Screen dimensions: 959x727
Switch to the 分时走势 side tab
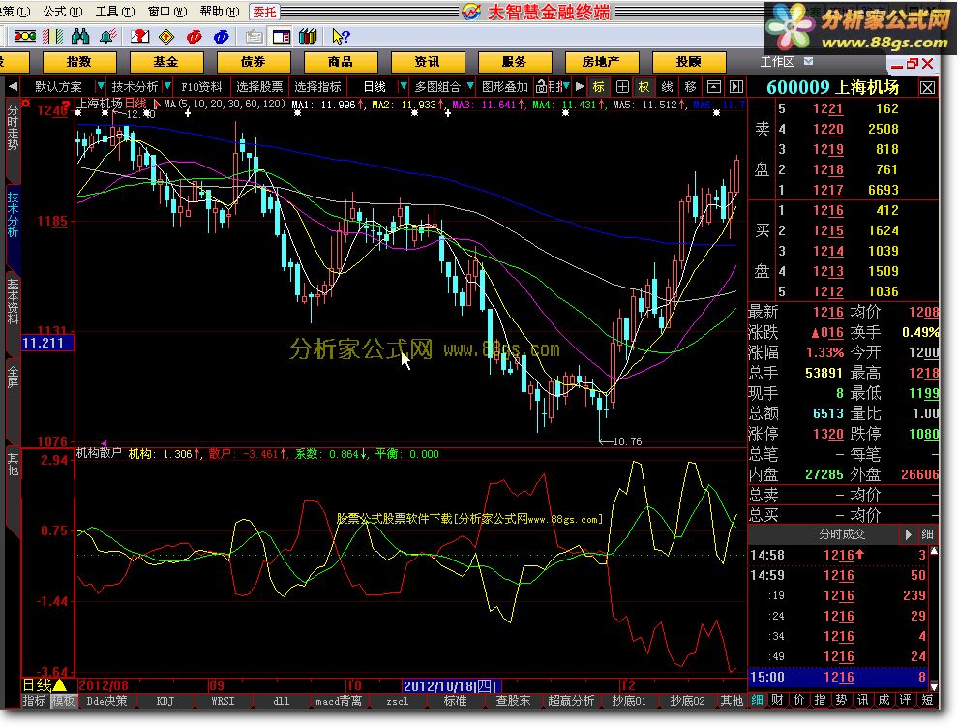[13, 127]
